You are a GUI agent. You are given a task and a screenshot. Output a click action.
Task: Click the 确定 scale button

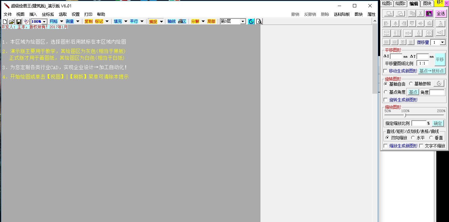(438, 123)
